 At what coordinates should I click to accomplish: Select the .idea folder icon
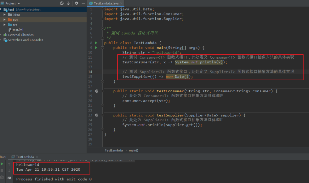10,14
